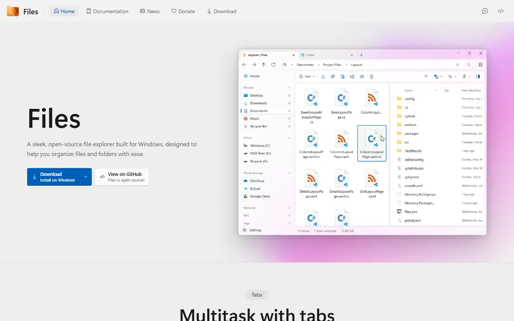Viewport: 514px width, 321px height.
Task: Open the sort options dropdown in toolbar
Action: click(452, 77)
